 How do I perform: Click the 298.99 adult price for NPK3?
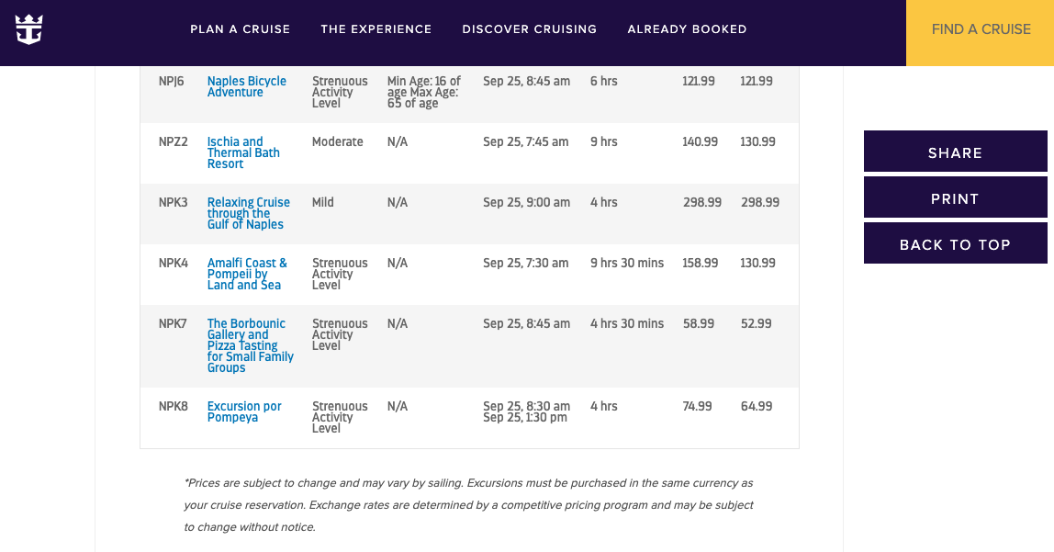pos(702,202)
